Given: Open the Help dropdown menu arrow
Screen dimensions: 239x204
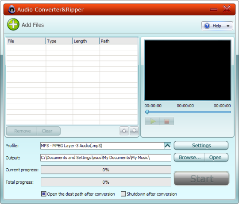Looking at the screenshot, I should 228,26.
